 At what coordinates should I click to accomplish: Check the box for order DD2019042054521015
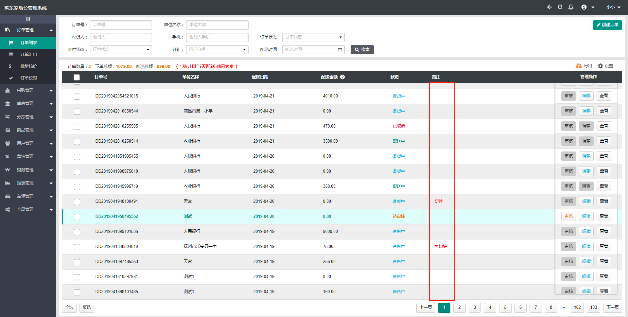77,97
